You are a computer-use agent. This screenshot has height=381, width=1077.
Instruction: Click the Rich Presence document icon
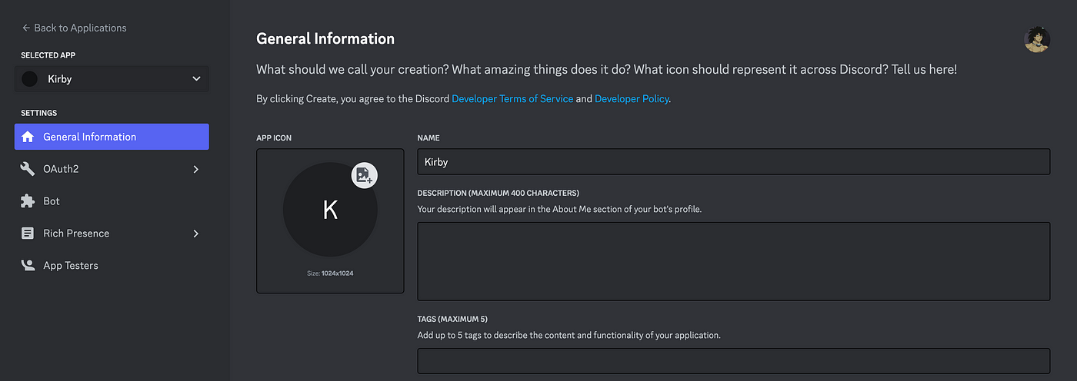tap(28, 234)
